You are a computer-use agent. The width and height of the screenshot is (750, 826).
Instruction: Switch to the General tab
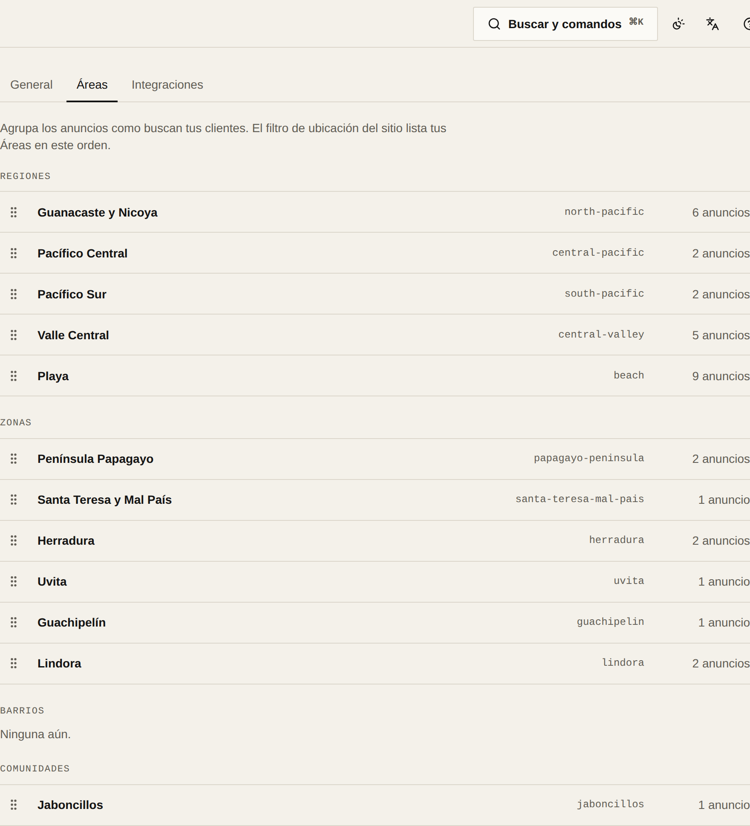coord(32,85)
